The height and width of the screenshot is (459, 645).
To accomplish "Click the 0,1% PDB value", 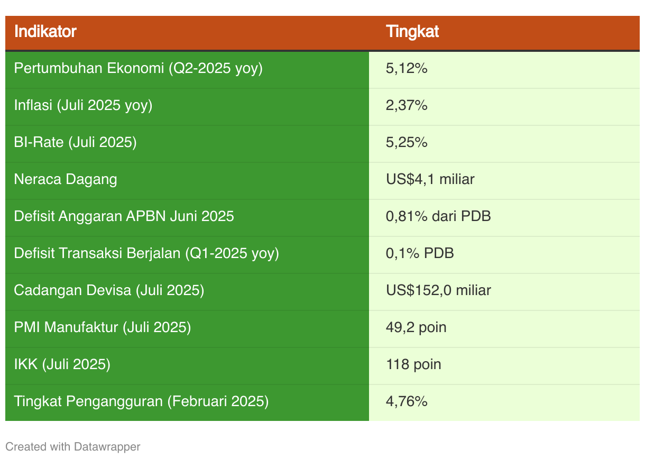I will coord(420,253).
